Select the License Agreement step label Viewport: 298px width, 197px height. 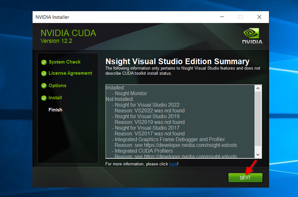point(70,73)
